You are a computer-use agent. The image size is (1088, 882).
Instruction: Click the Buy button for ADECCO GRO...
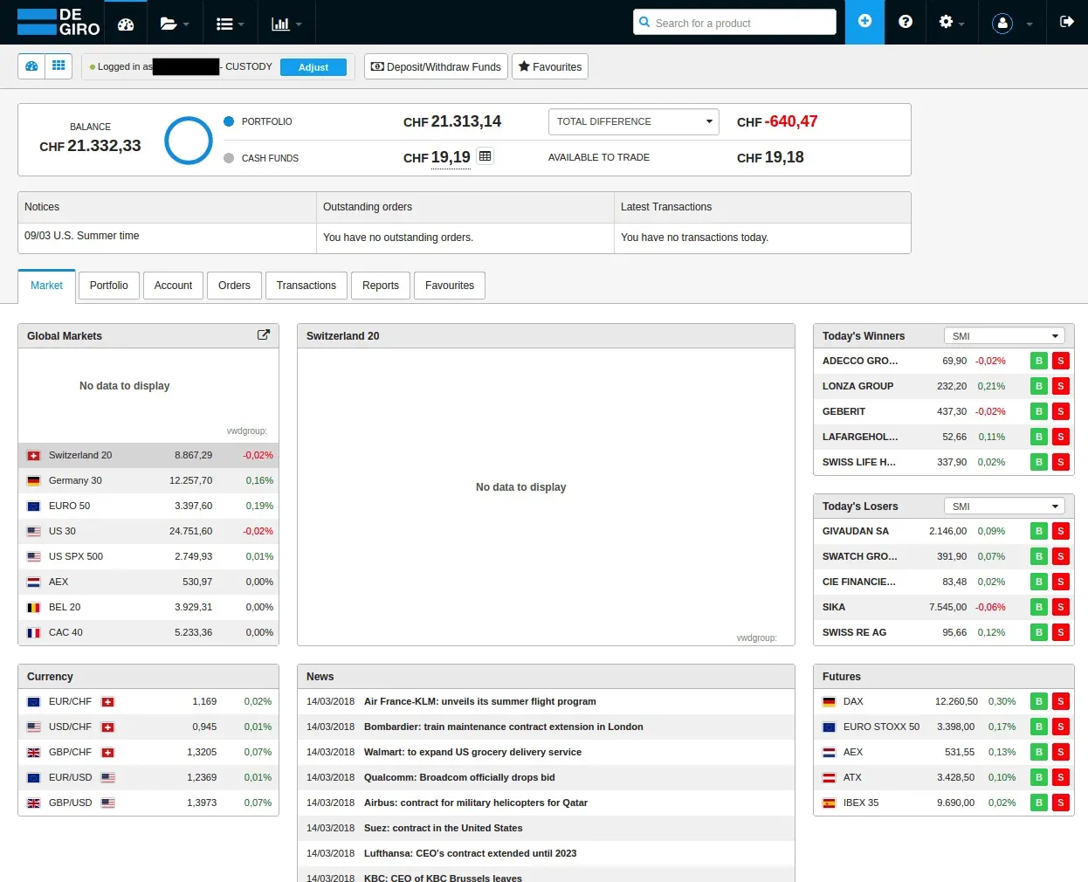1039,361
